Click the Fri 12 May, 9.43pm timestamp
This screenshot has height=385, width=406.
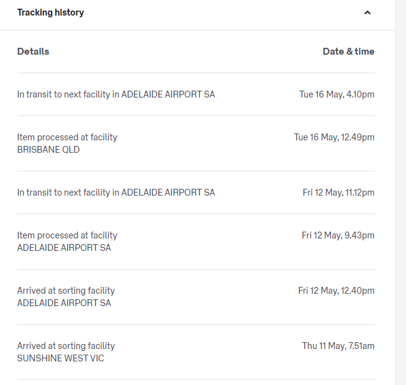click(x=338, y=235)
